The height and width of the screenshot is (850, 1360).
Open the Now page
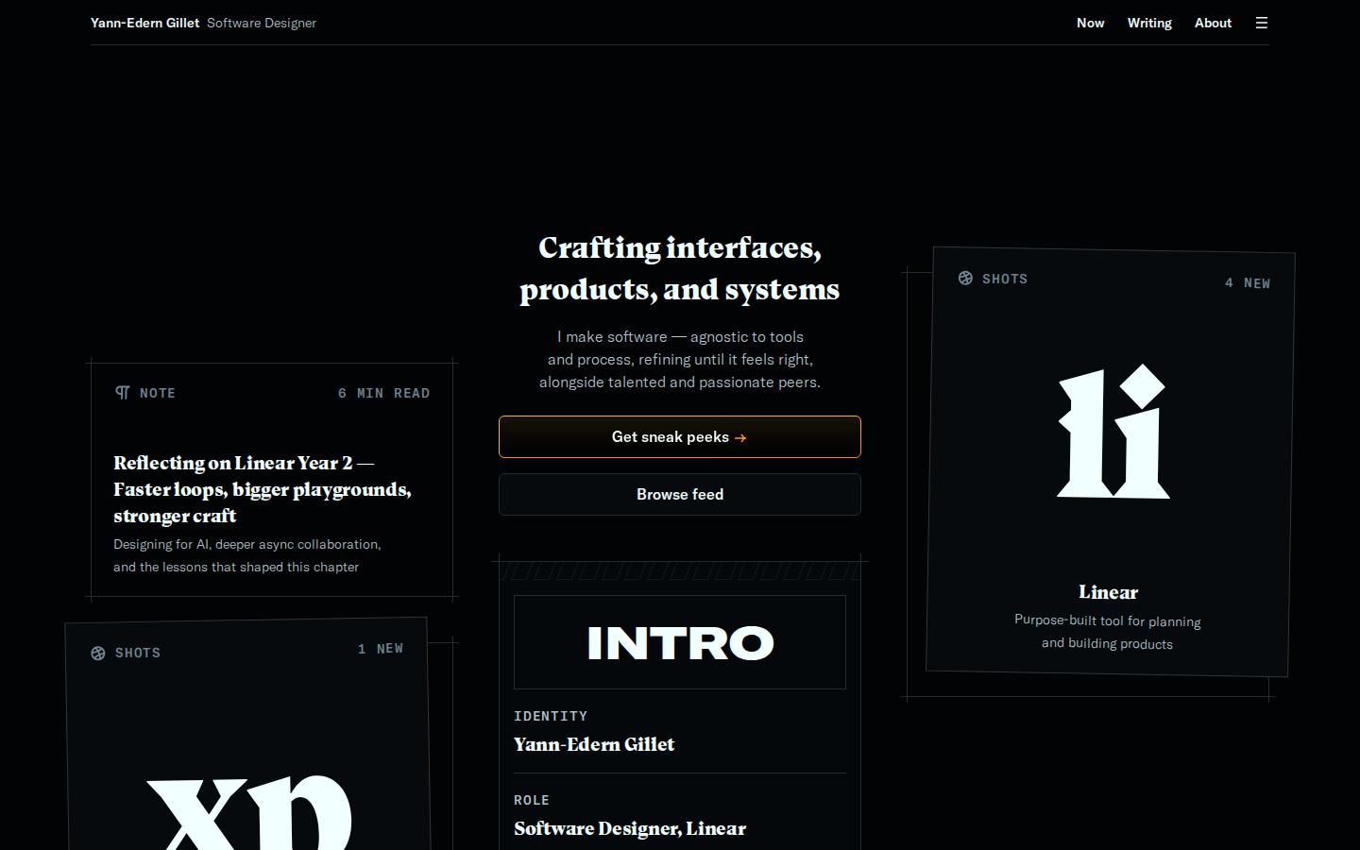(1090, 23)
